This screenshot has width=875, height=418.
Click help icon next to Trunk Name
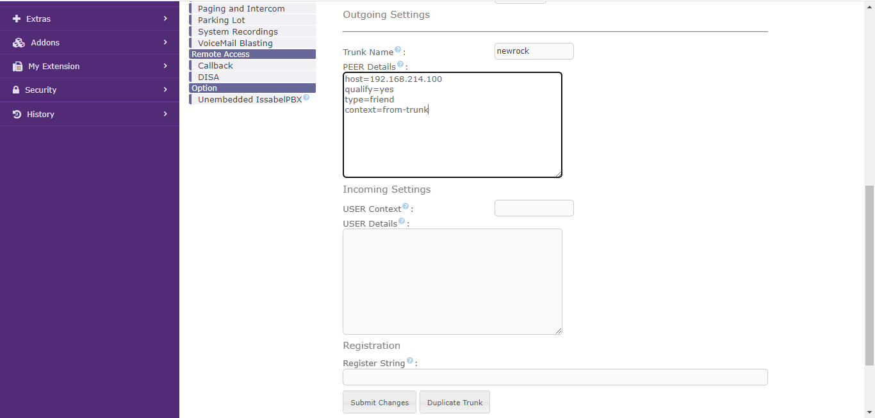click(x=398, y=49)
